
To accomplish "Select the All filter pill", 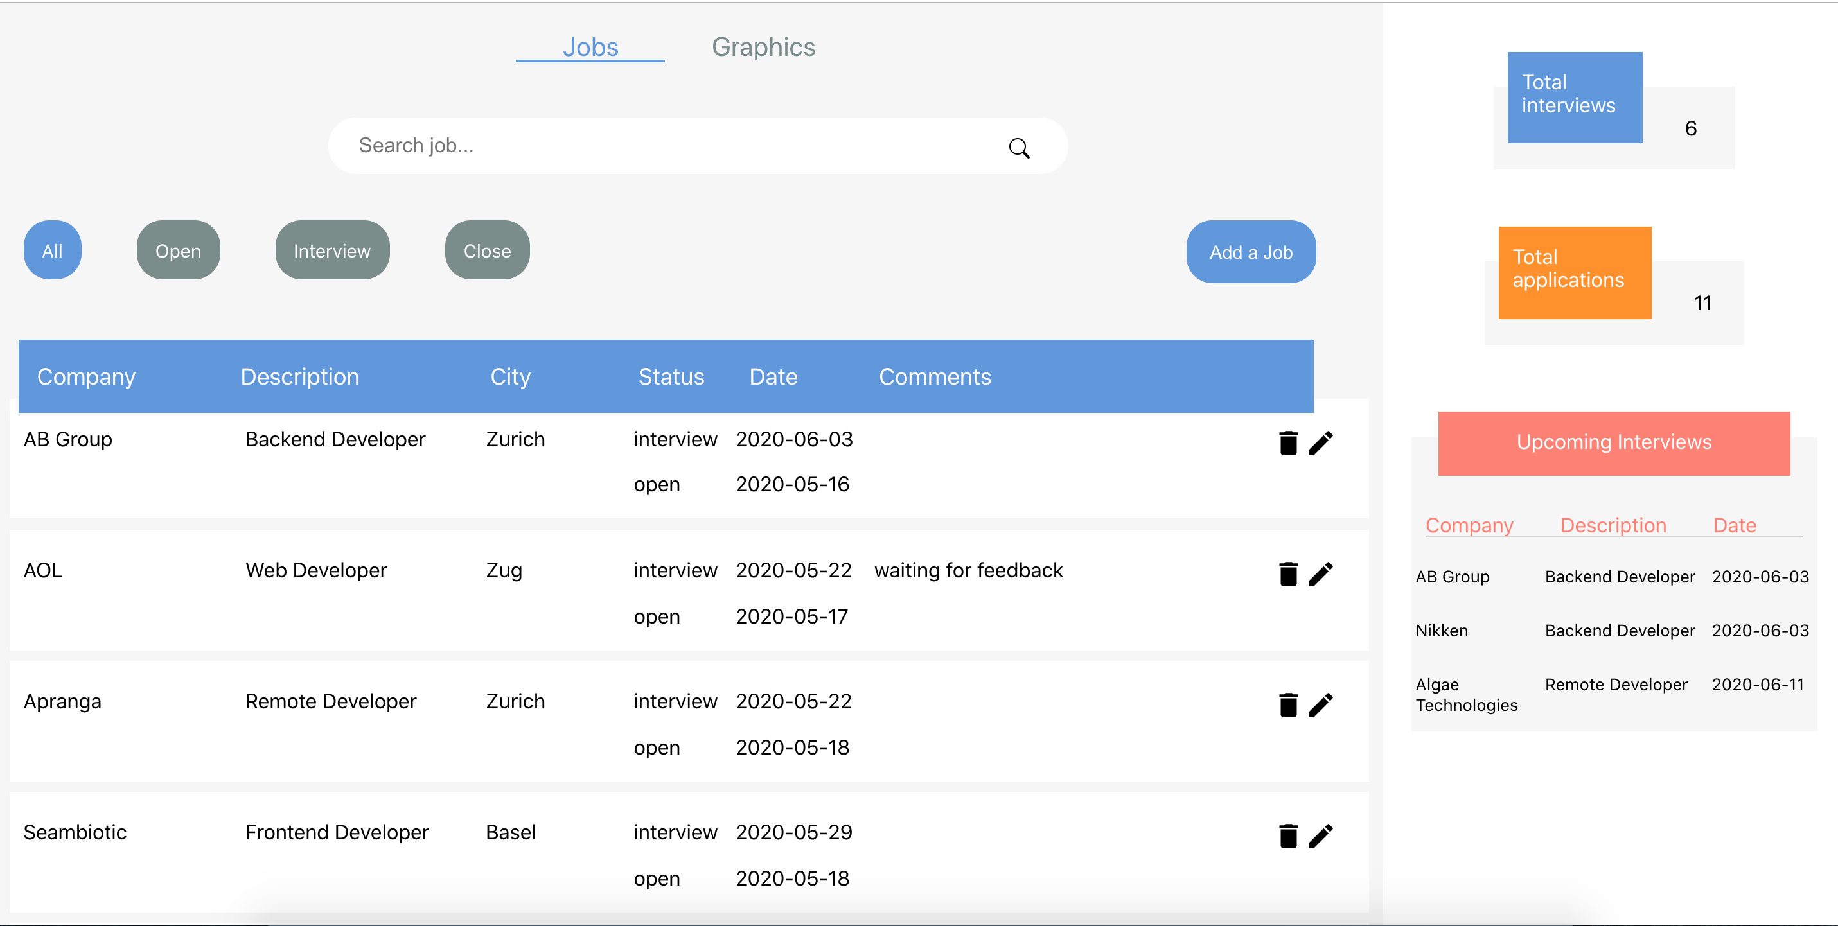I will tap(52, 250).
